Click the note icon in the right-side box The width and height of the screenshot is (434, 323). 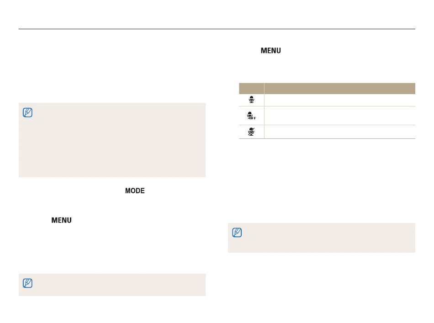click(237, 233)
